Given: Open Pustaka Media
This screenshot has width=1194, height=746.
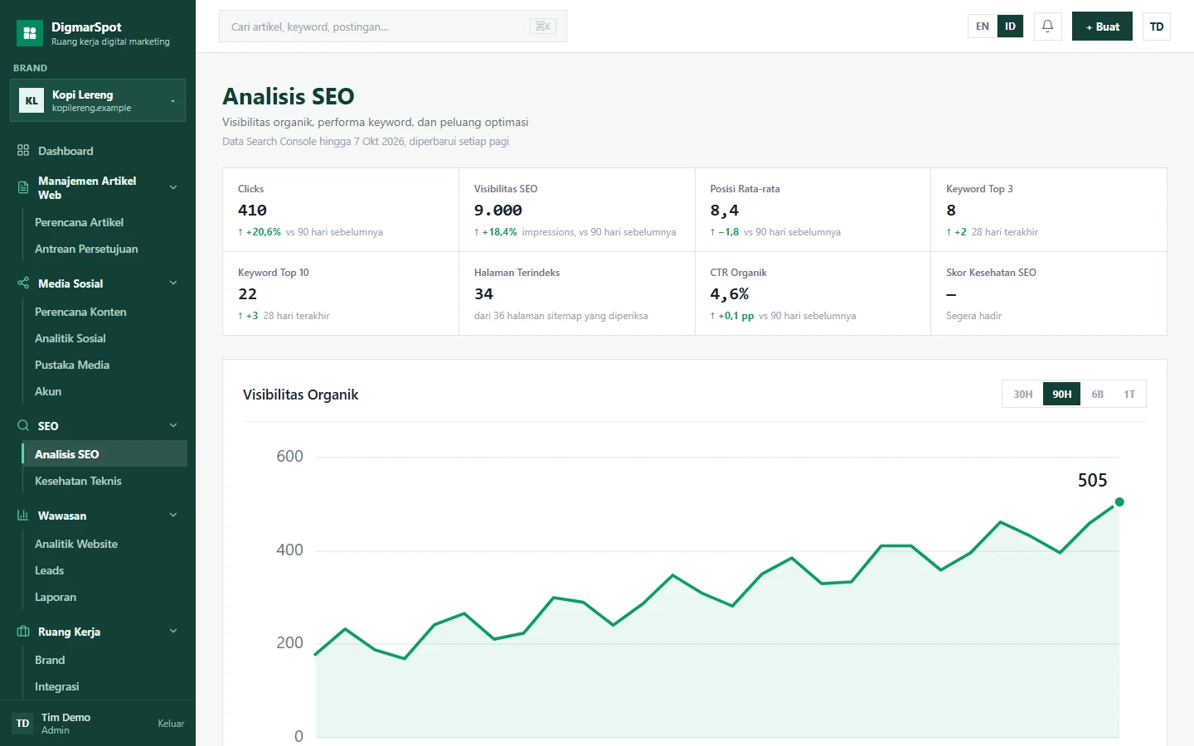Looking at the screenshot, I should (104, 365).
